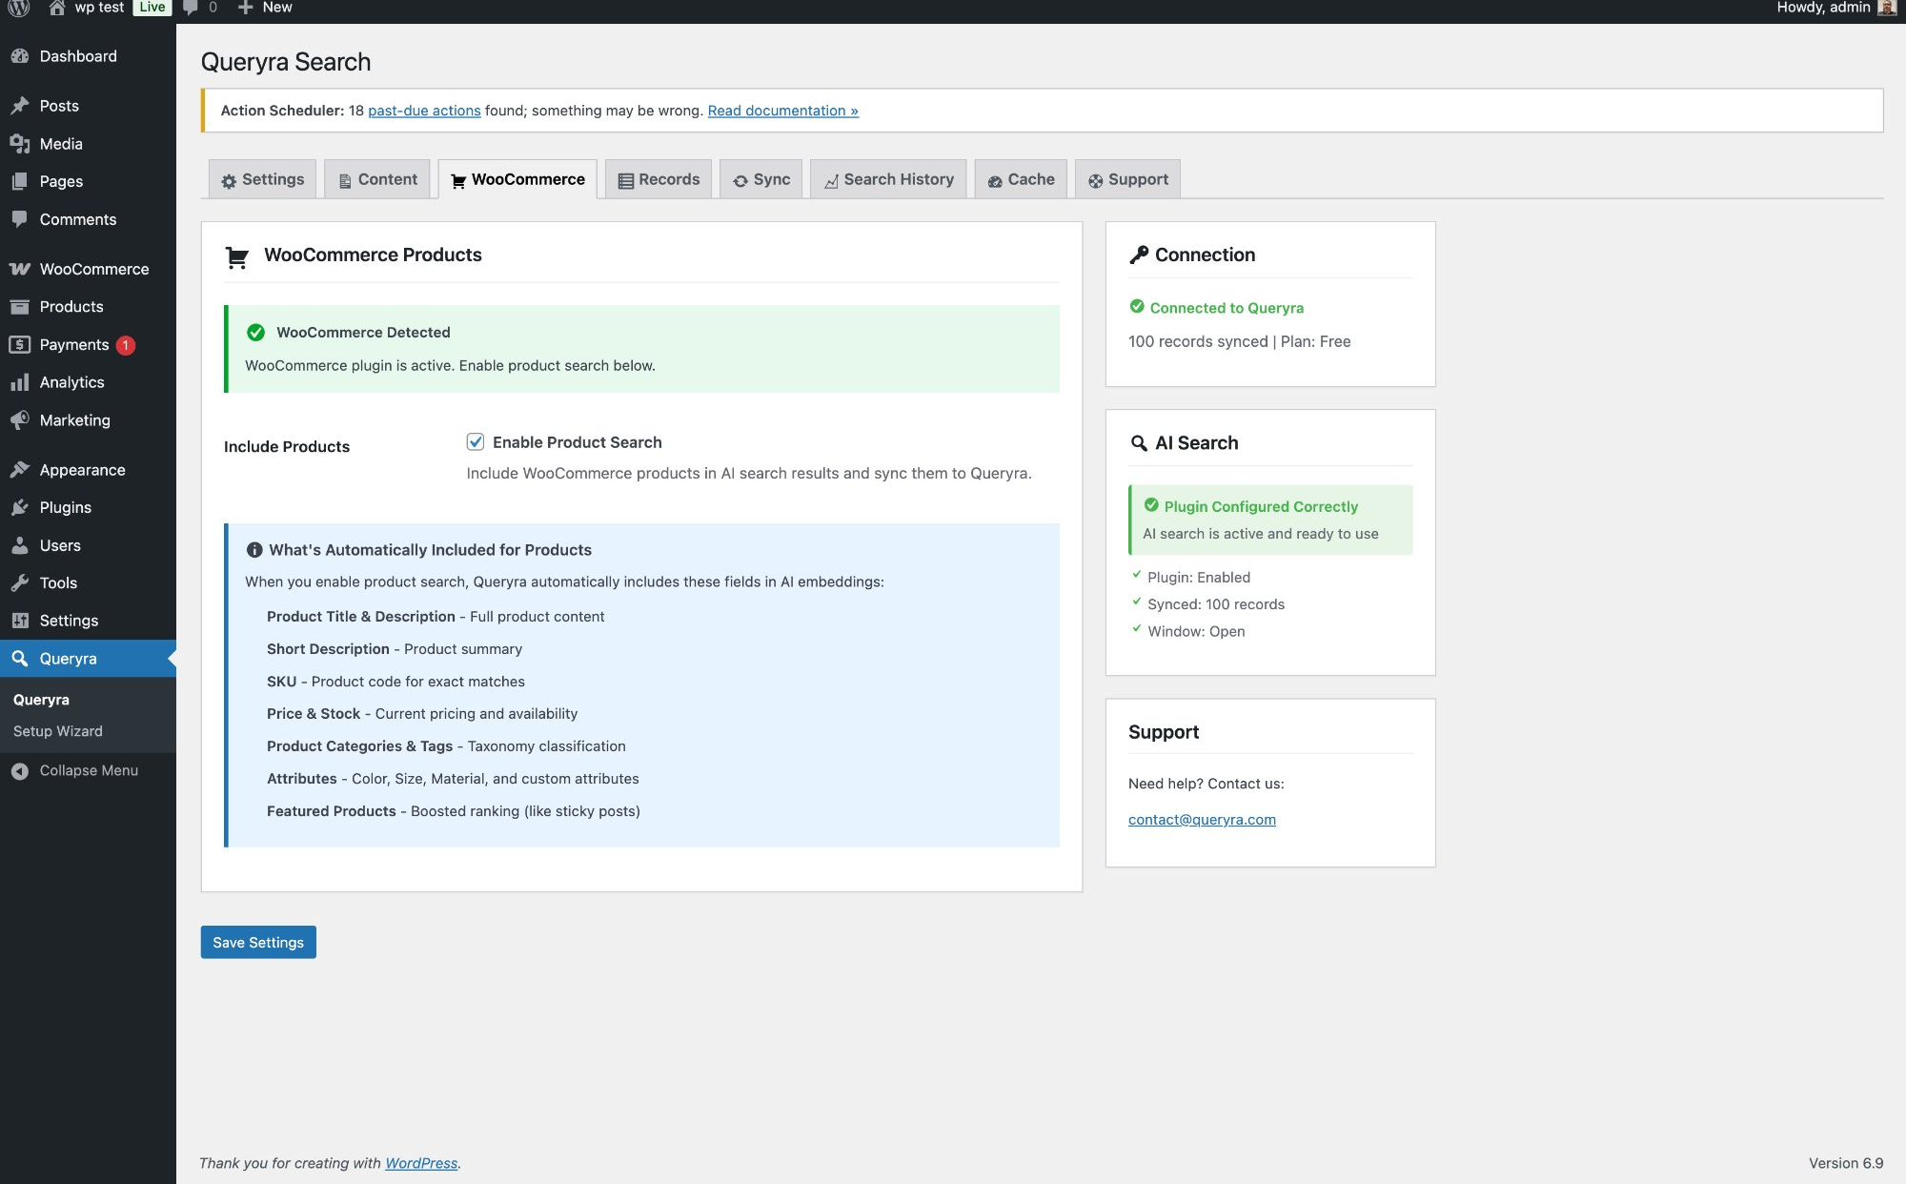Switch to the Records tab

[658, 178]
